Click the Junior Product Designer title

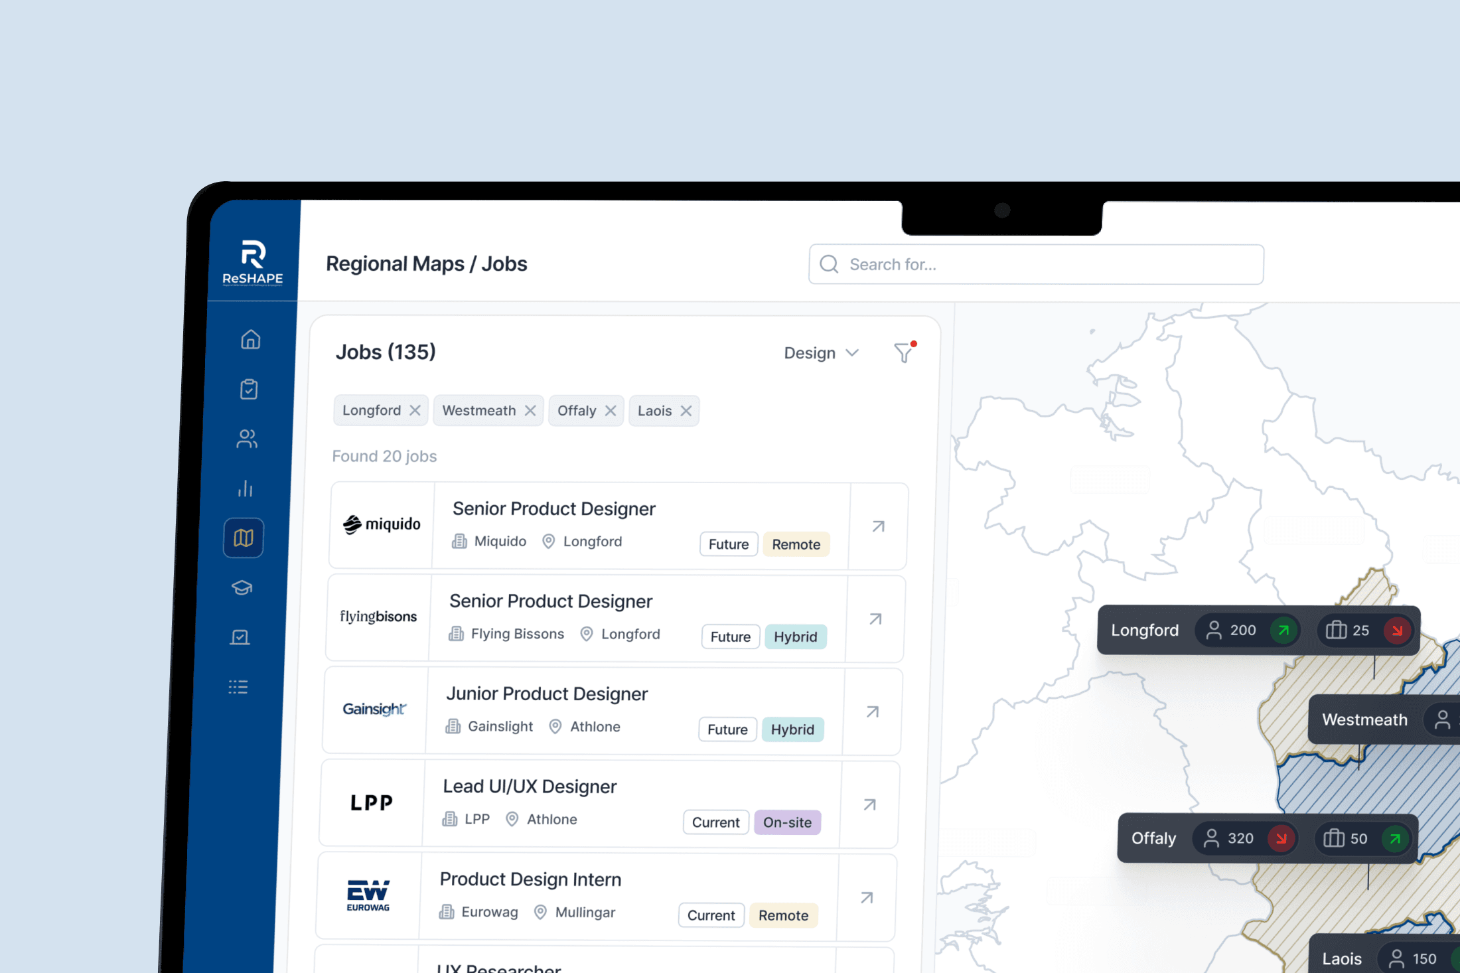(547, 694)
